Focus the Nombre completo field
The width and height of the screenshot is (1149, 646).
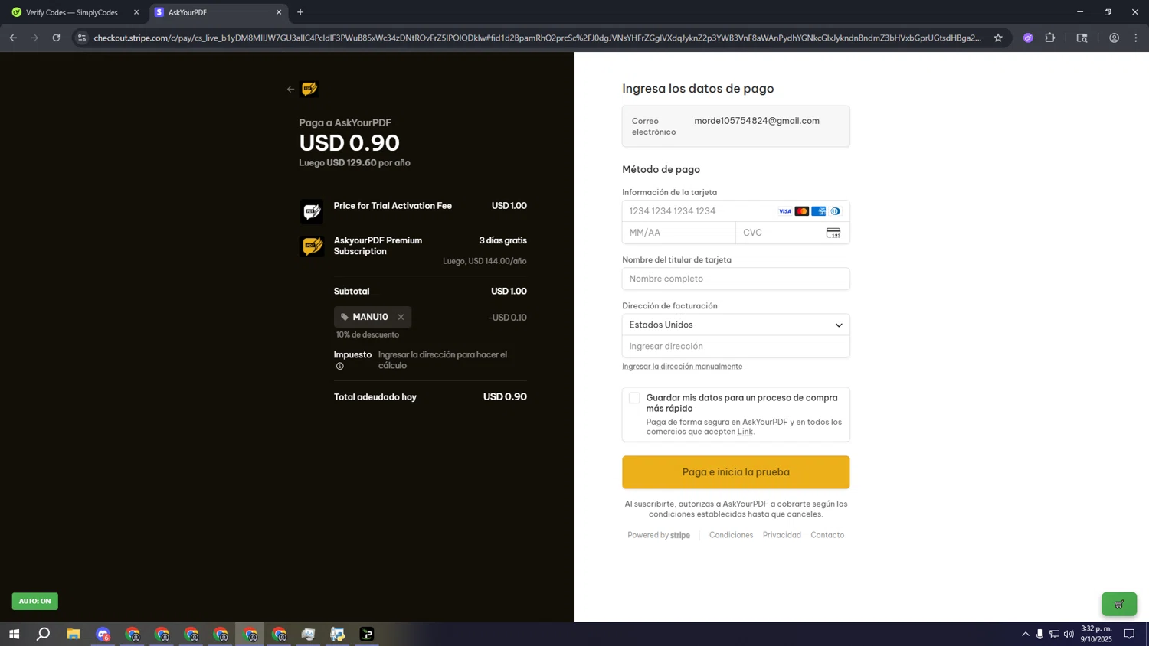click(x=736, y=279)
